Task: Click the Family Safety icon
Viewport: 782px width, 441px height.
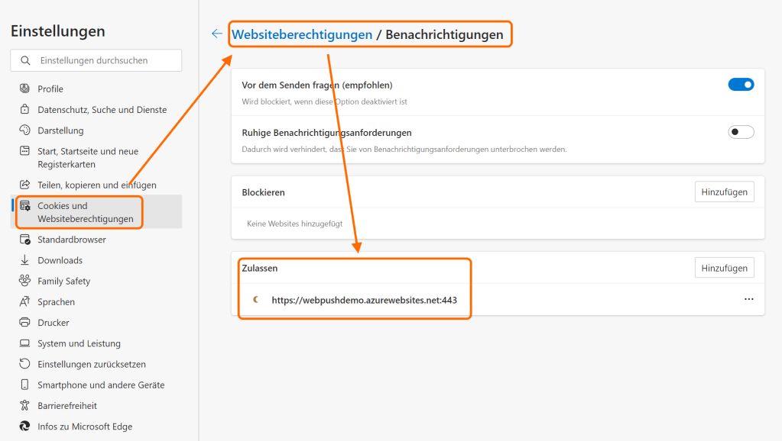Action: click(24, 281)
